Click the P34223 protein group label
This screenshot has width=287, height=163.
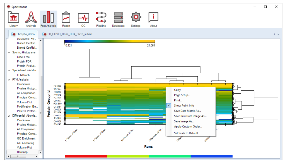[x=57, y=86]
